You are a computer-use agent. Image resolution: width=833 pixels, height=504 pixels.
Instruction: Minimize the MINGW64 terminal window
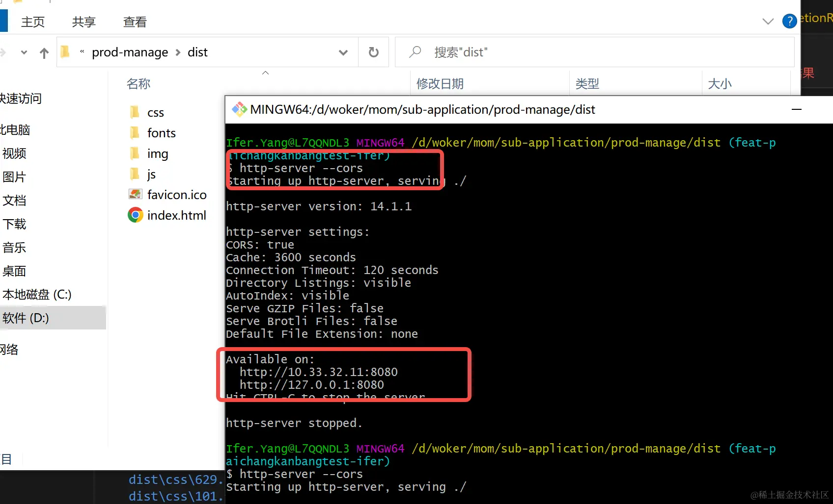tap(797, 109)
